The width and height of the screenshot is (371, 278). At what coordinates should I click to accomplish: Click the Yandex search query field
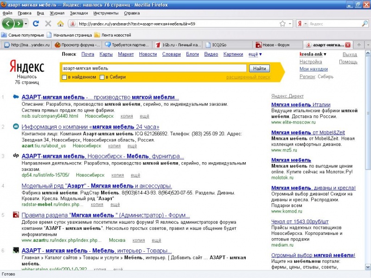pos(154,68)
